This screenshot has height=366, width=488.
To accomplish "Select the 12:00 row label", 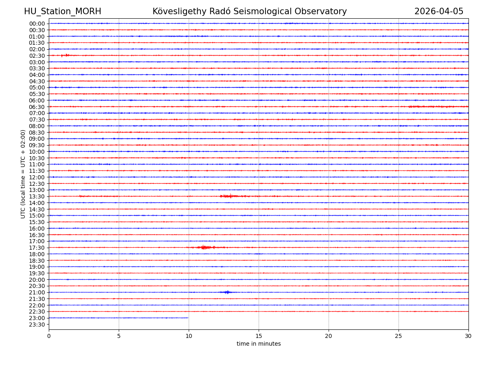I will coord(37,177).
